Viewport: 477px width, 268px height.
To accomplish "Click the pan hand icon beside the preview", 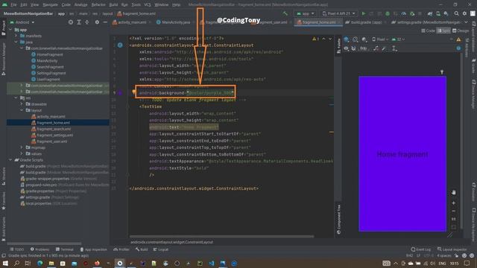I will [x=454, y=192].
